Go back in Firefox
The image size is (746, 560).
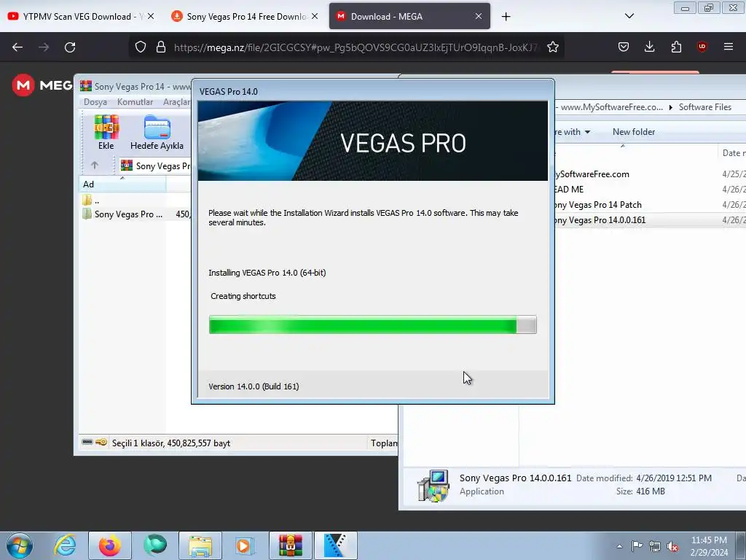(x=17, y=47)
